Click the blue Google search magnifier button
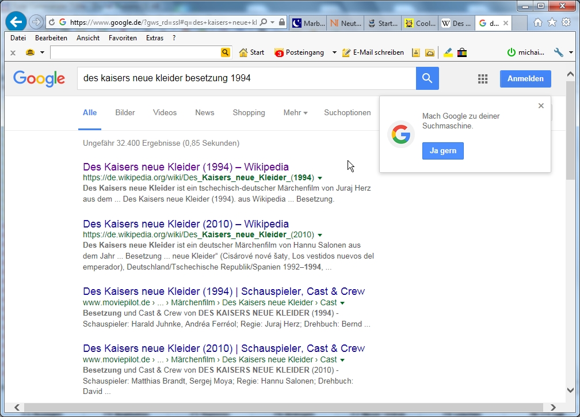Image resolution: width=580 pixels, height=417 pixels. click(x=427, y=78)
